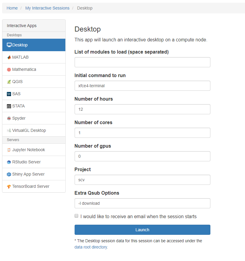Image resolution: width=245 pixels, height=261 pixels.
Task: Click the RStudio Server icon
Action: tap(9, 162)
